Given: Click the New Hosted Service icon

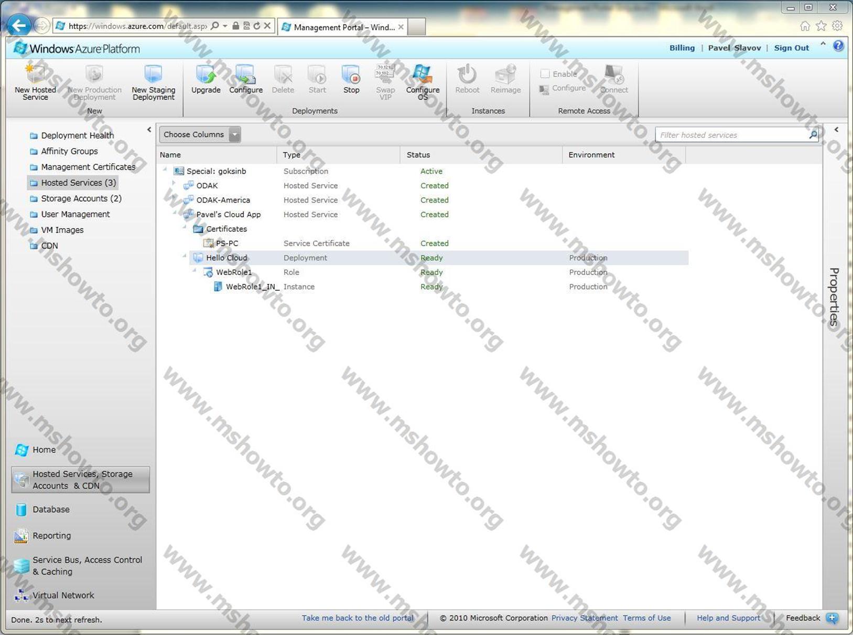Looking at the screenshot, I should pos(35,74).
